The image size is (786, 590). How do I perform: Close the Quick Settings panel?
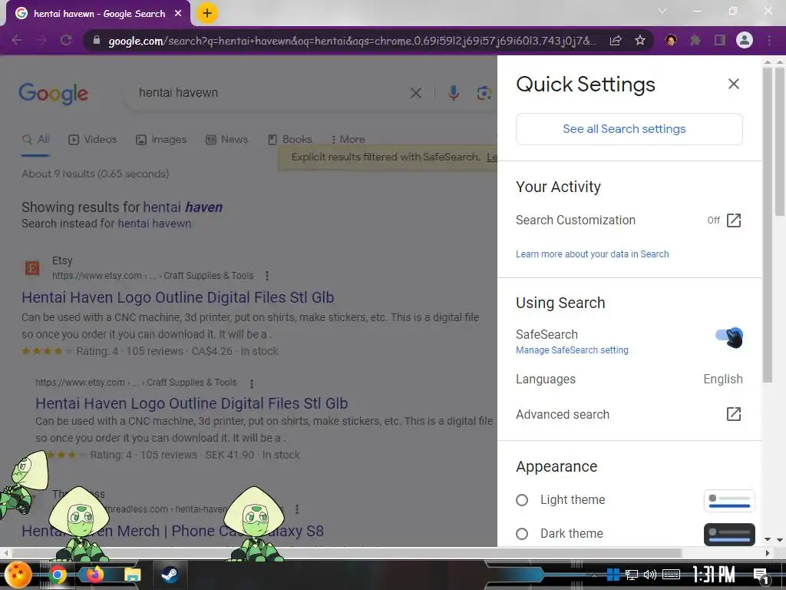[x=733, y=84]
